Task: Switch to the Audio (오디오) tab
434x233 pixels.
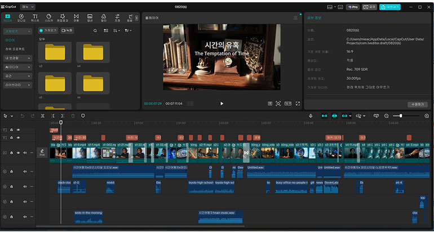Action: (x=21, y=18)
